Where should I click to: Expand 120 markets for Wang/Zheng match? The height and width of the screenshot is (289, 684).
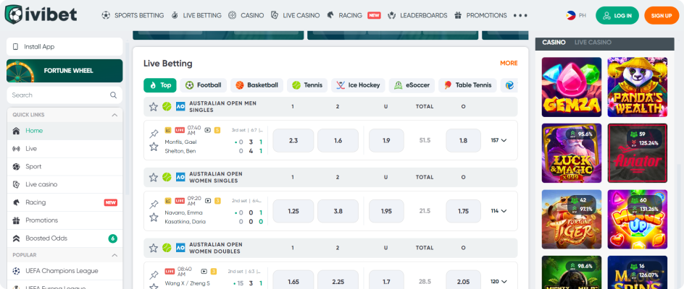coord(499,282)
